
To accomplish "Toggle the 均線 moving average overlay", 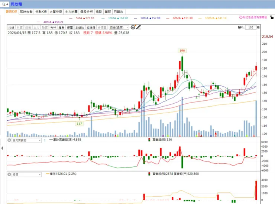I will coord(11,28).
